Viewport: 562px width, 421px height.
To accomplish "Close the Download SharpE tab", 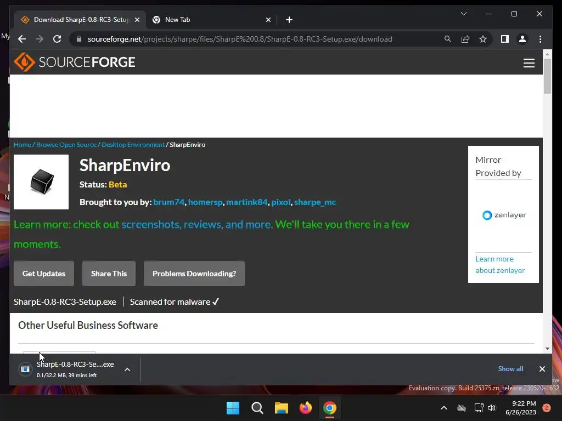I will [x=137, y=20].
